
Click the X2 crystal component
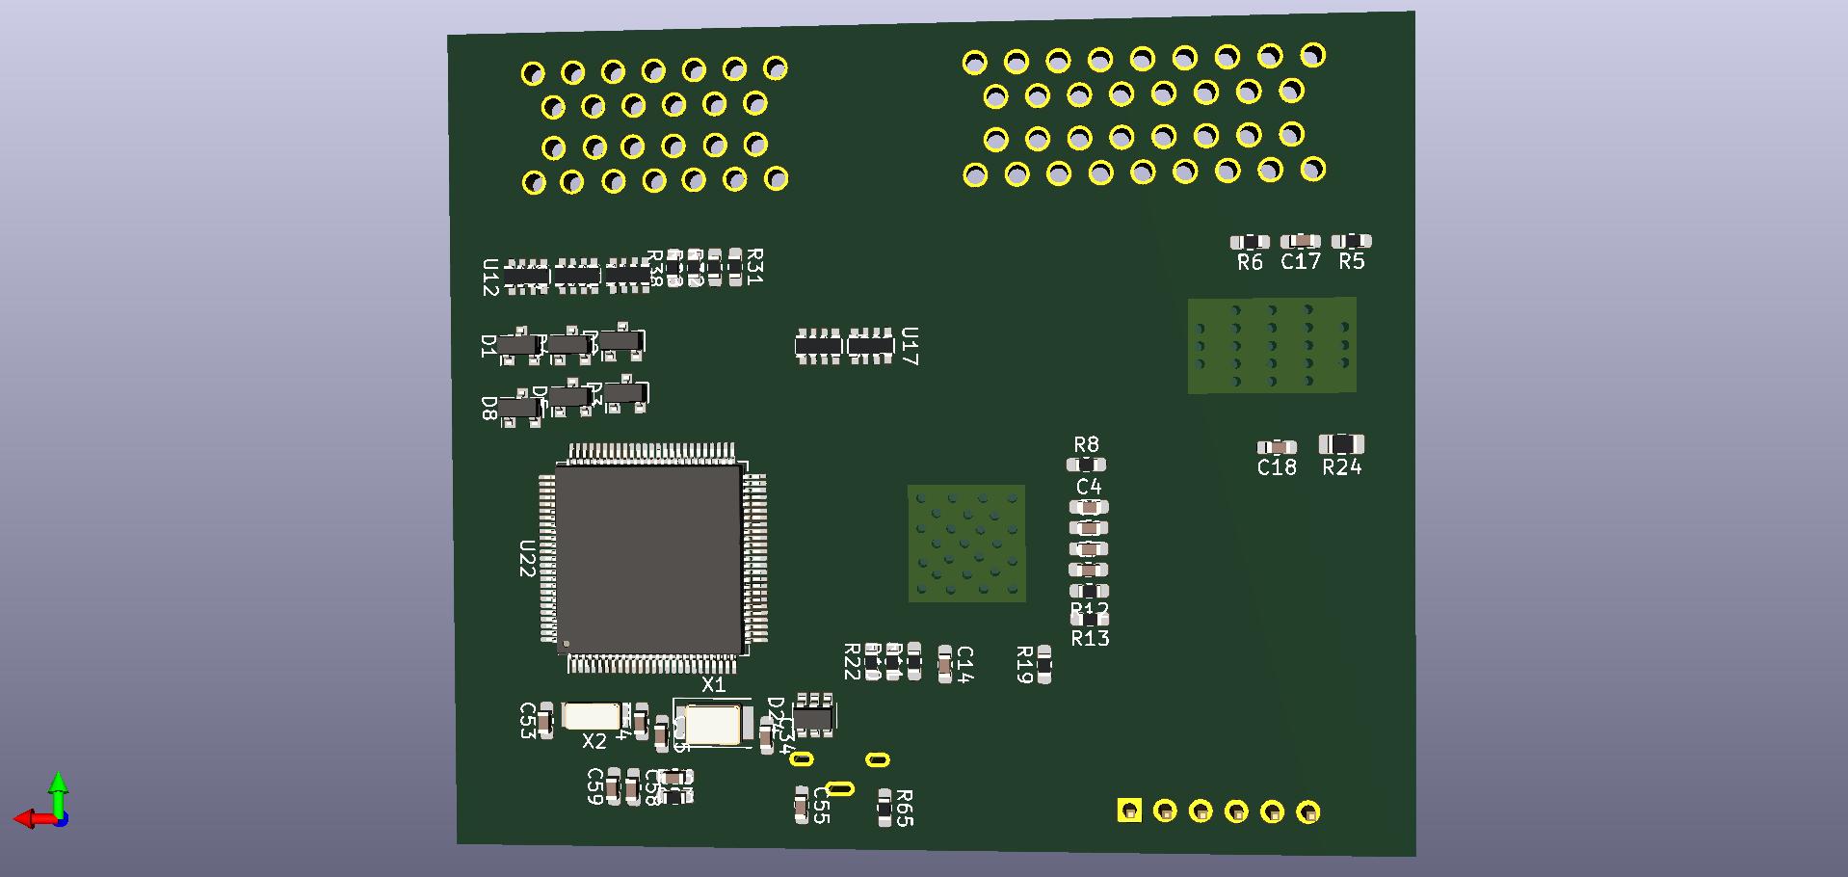591,716
